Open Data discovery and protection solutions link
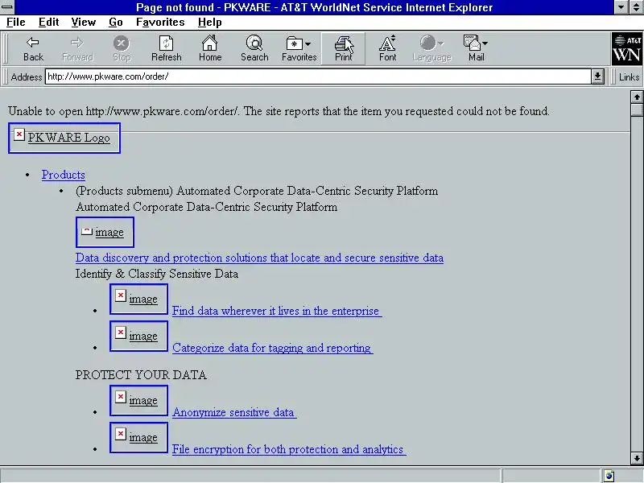 click(x=259, y=258)
